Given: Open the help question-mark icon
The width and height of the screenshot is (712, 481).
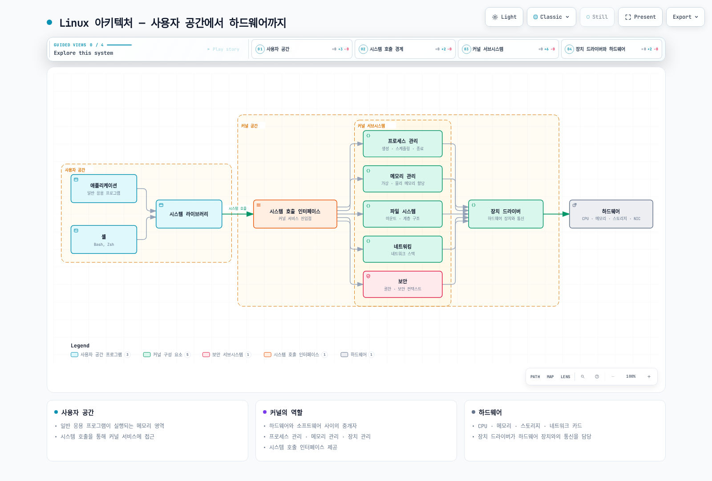Looking at the screenshot, I should [x=597, y=377].
